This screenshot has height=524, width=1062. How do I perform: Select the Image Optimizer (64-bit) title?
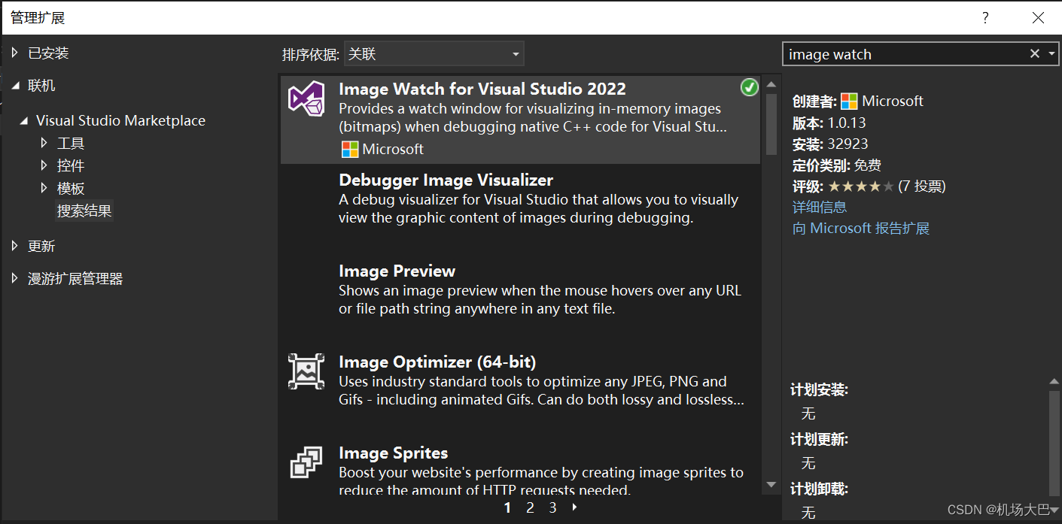coord(437,362)
